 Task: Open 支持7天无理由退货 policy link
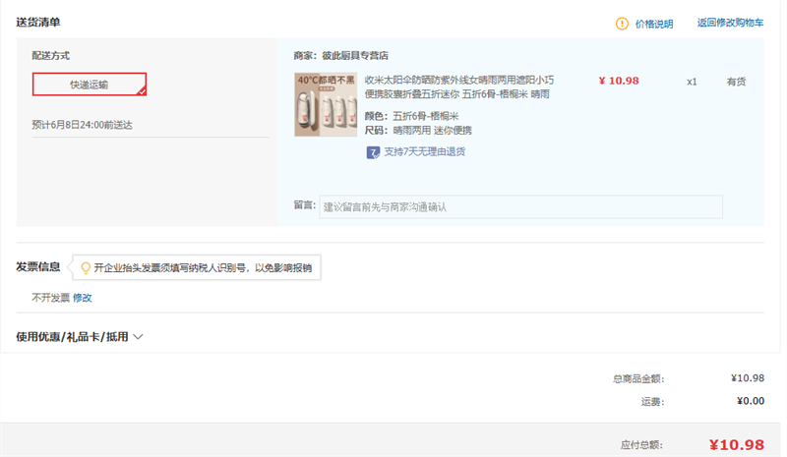pyautogui.click(x=424, y=152)
